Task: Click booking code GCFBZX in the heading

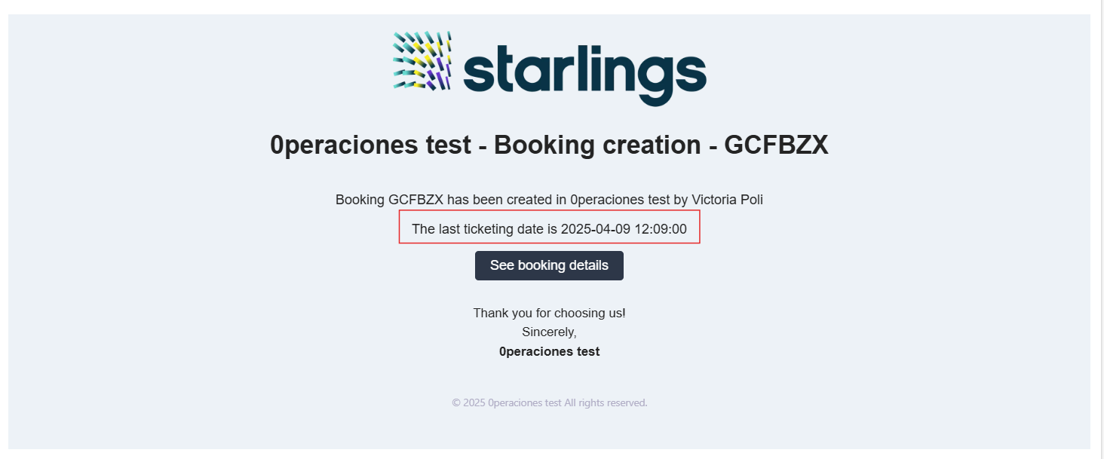Action: [776, 145]
